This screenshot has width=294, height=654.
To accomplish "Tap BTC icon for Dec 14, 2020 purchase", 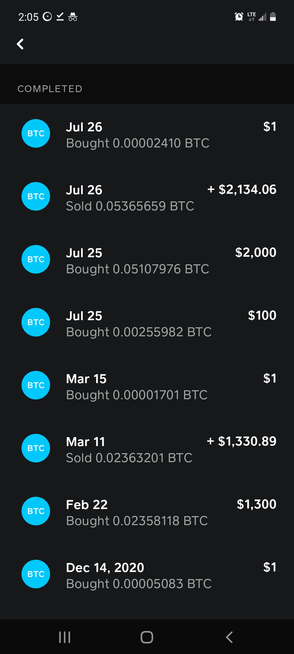I will point(36,574).
